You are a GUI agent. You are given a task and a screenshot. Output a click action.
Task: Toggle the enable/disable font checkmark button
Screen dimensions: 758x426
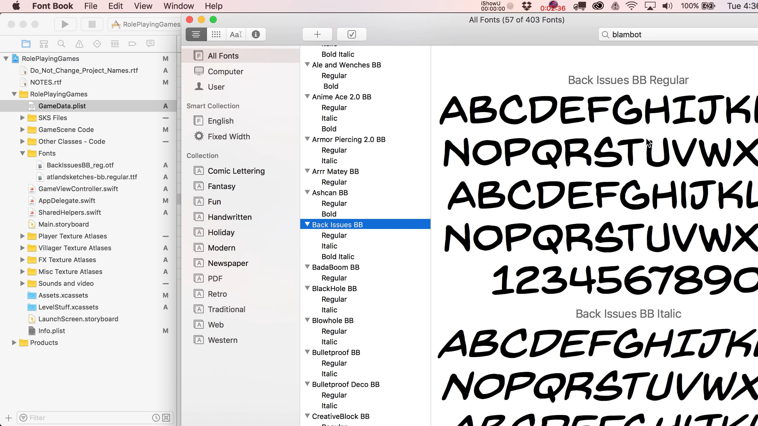click(x=351, y=34)
